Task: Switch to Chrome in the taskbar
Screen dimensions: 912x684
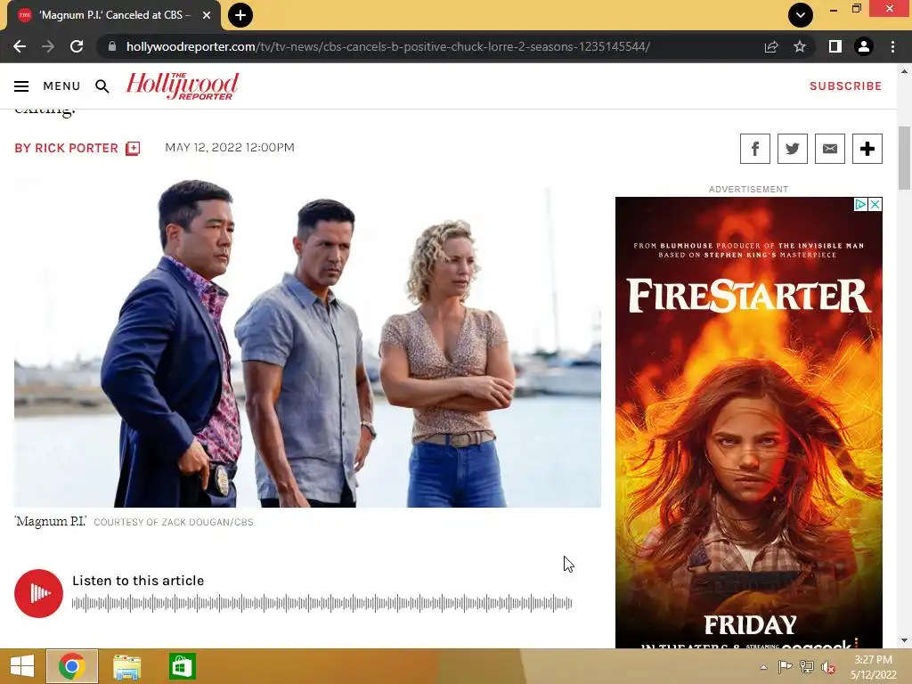Action: 72,666
